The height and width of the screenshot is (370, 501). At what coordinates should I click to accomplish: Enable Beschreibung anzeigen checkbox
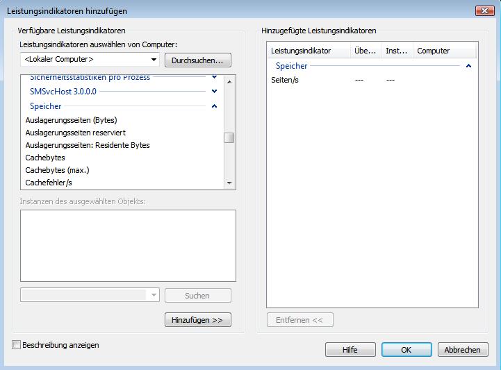[17, 344]
